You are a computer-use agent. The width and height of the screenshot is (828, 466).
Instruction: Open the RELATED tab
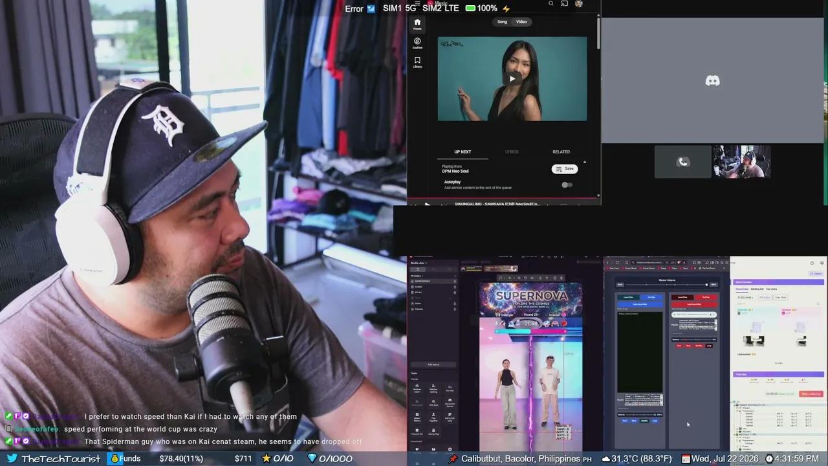pyautogui.click(x=561, y=152)
